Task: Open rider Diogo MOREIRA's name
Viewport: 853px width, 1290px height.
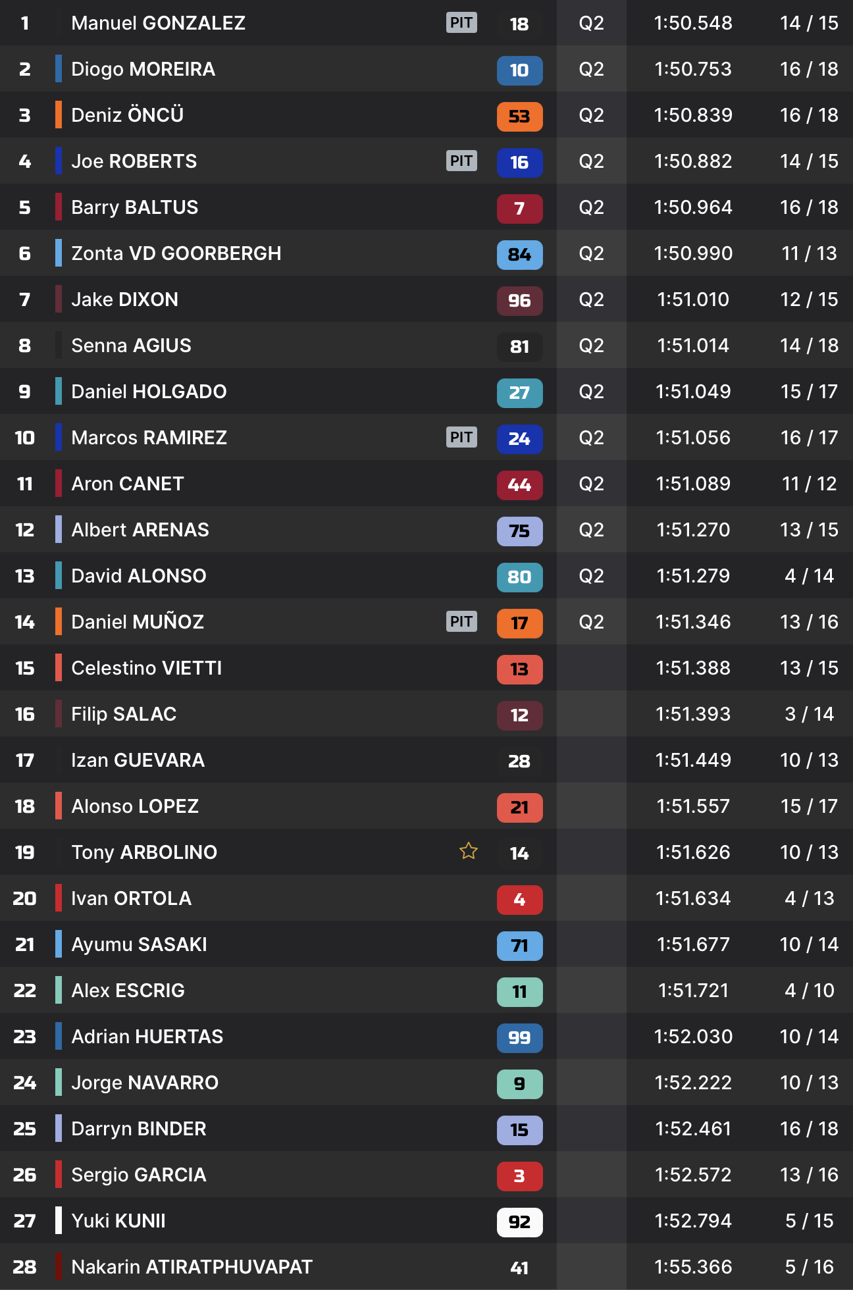Action: pyautogui.click(x=143, y=69)
